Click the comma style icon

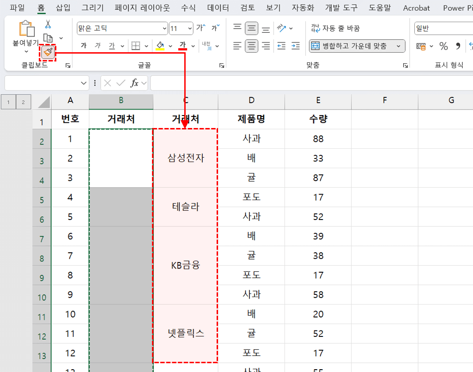[458, 46]
